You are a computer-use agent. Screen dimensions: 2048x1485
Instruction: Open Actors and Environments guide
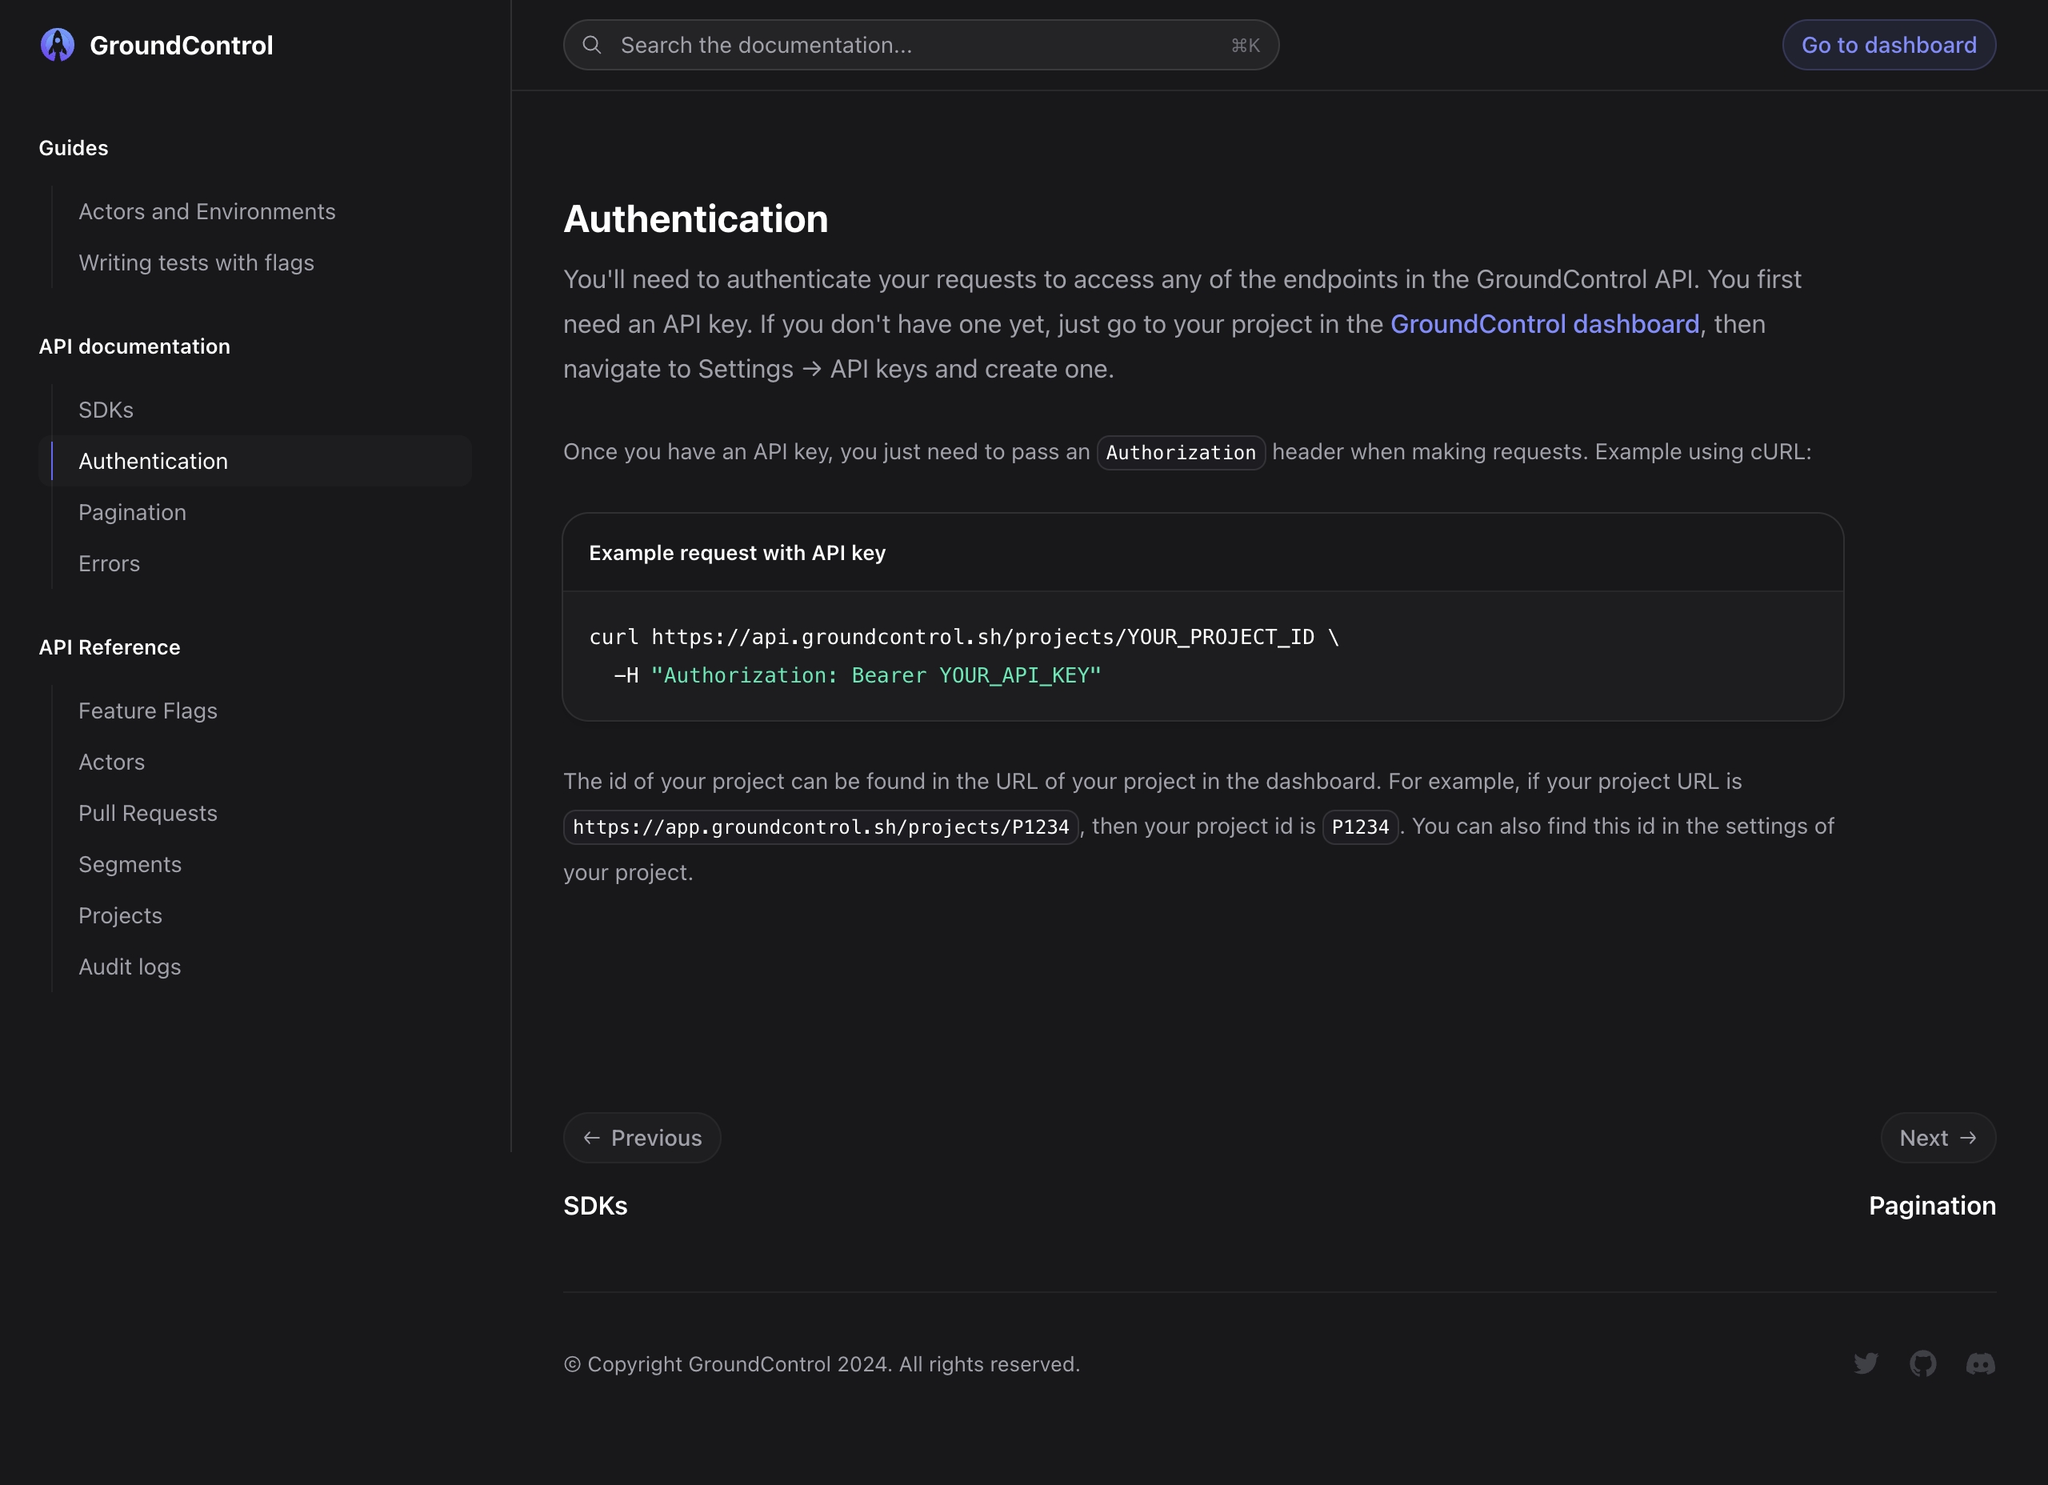(x=206, y=211)
